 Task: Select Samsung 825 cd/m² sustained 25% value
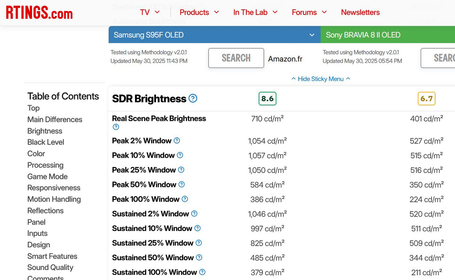267,243
